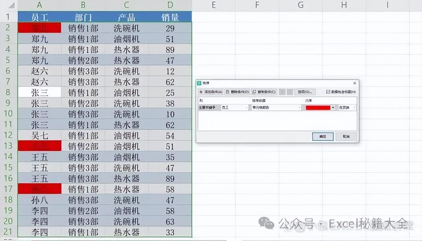Click 热水器 in row 21
This screenshot has height=241, width=422.
click(x=127, y=232)
